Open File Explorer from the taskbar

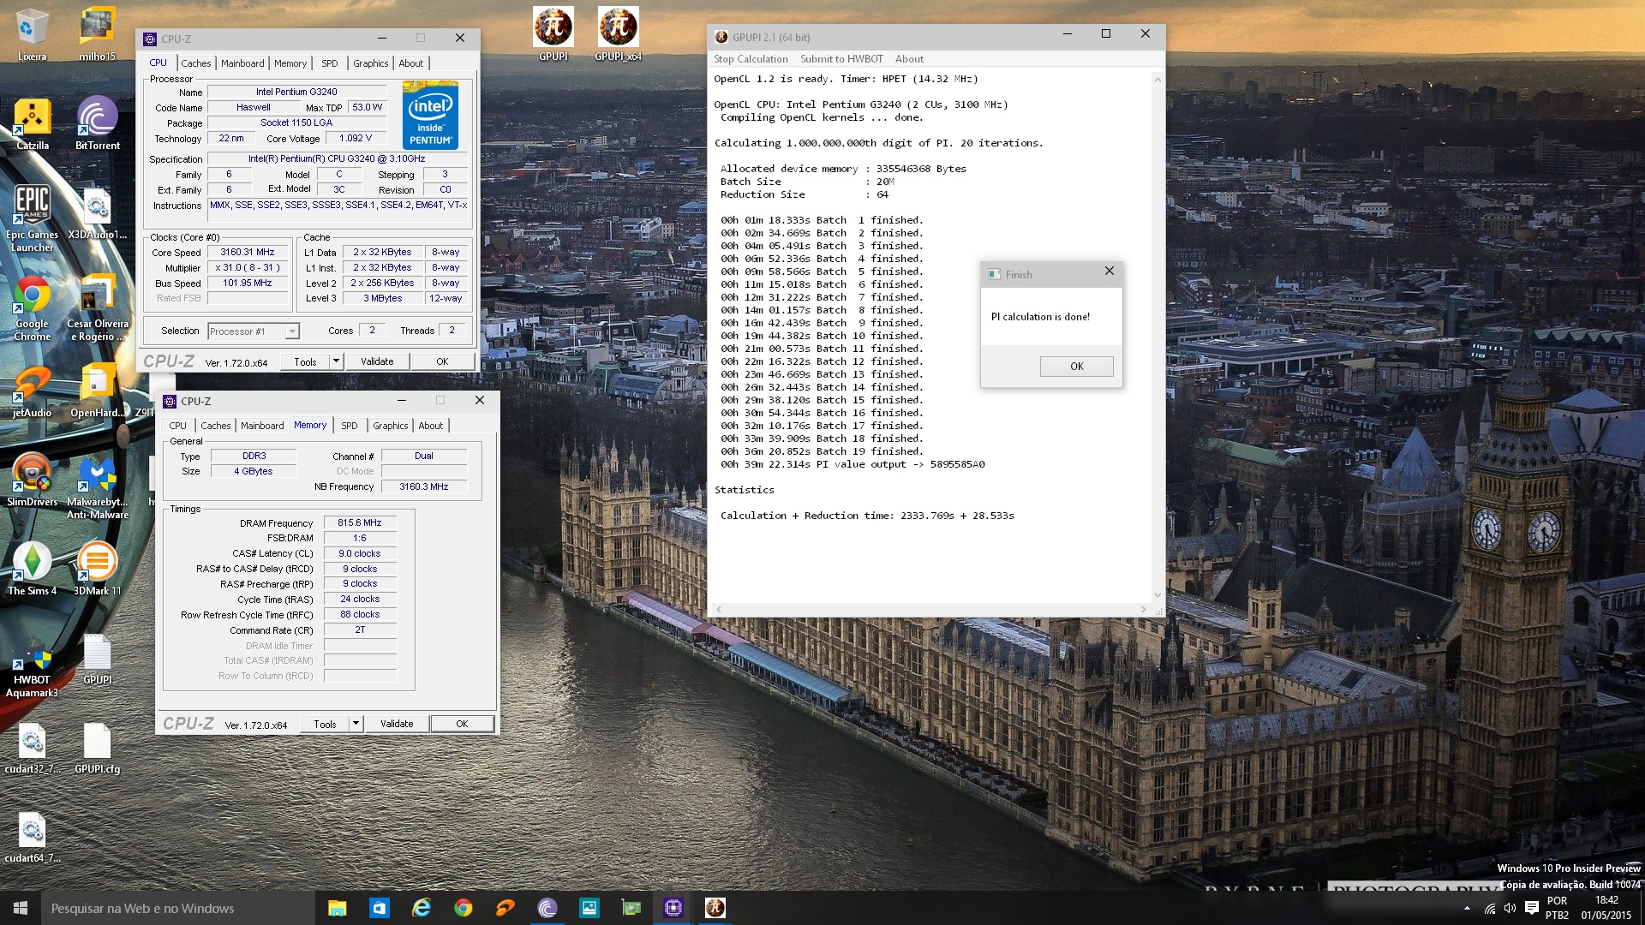337,908
